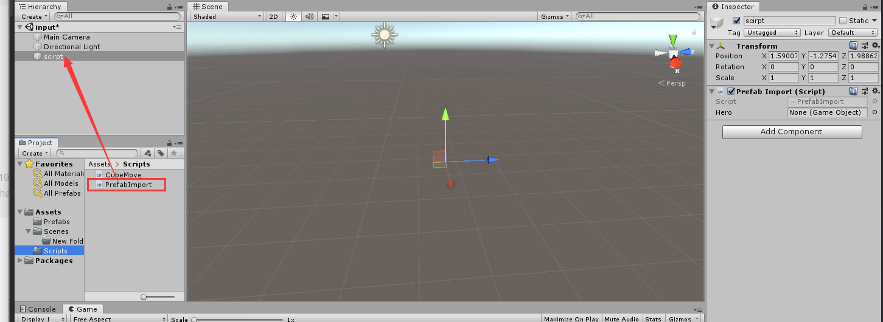Image resolution: width=883 pixels, height=322 pixels.
Task: Select the Scene tab
Action: (x=208, y=7)
